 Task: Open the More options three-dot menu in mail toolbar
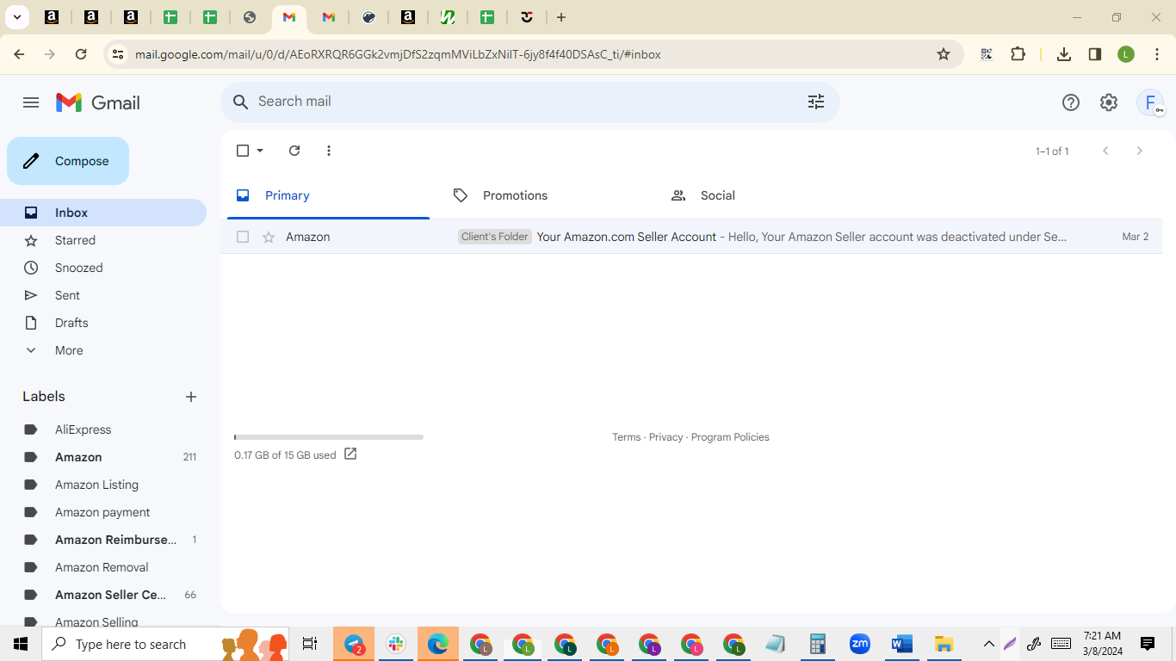329,151
